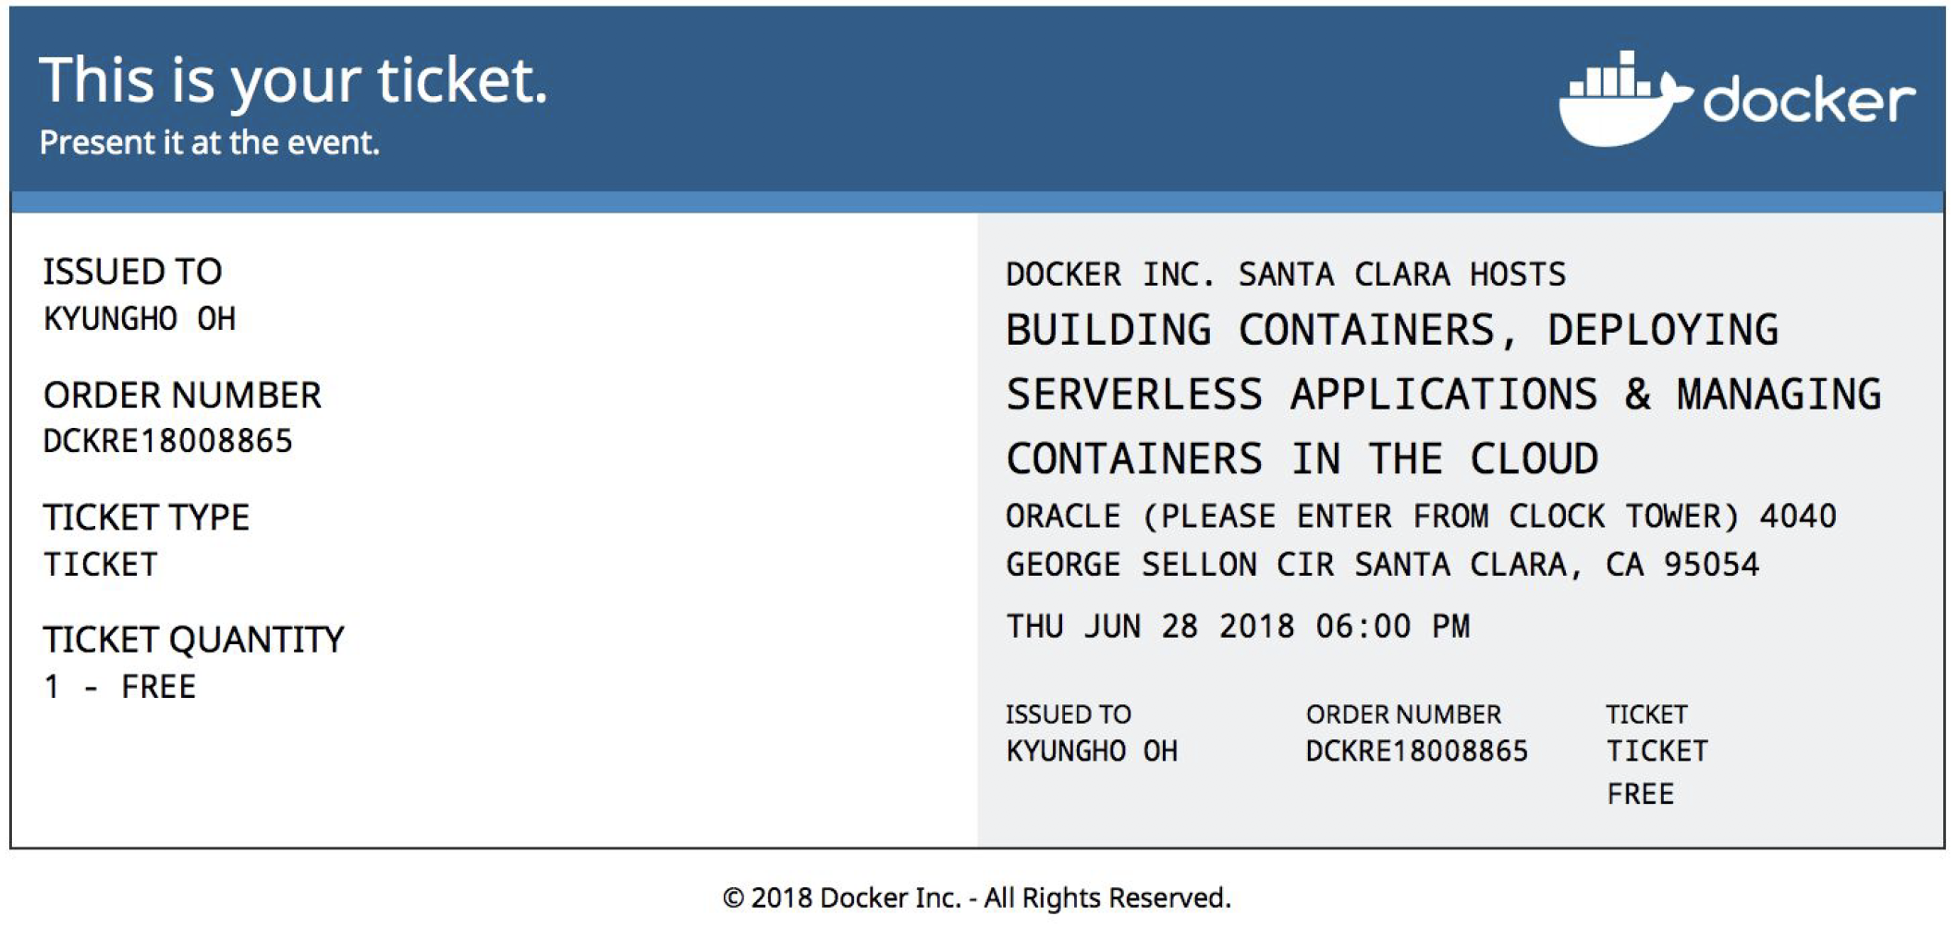This screenshot has height=928, width=1956.
Task: Click the Docker whale logo icon
Action: point(1621,100)
